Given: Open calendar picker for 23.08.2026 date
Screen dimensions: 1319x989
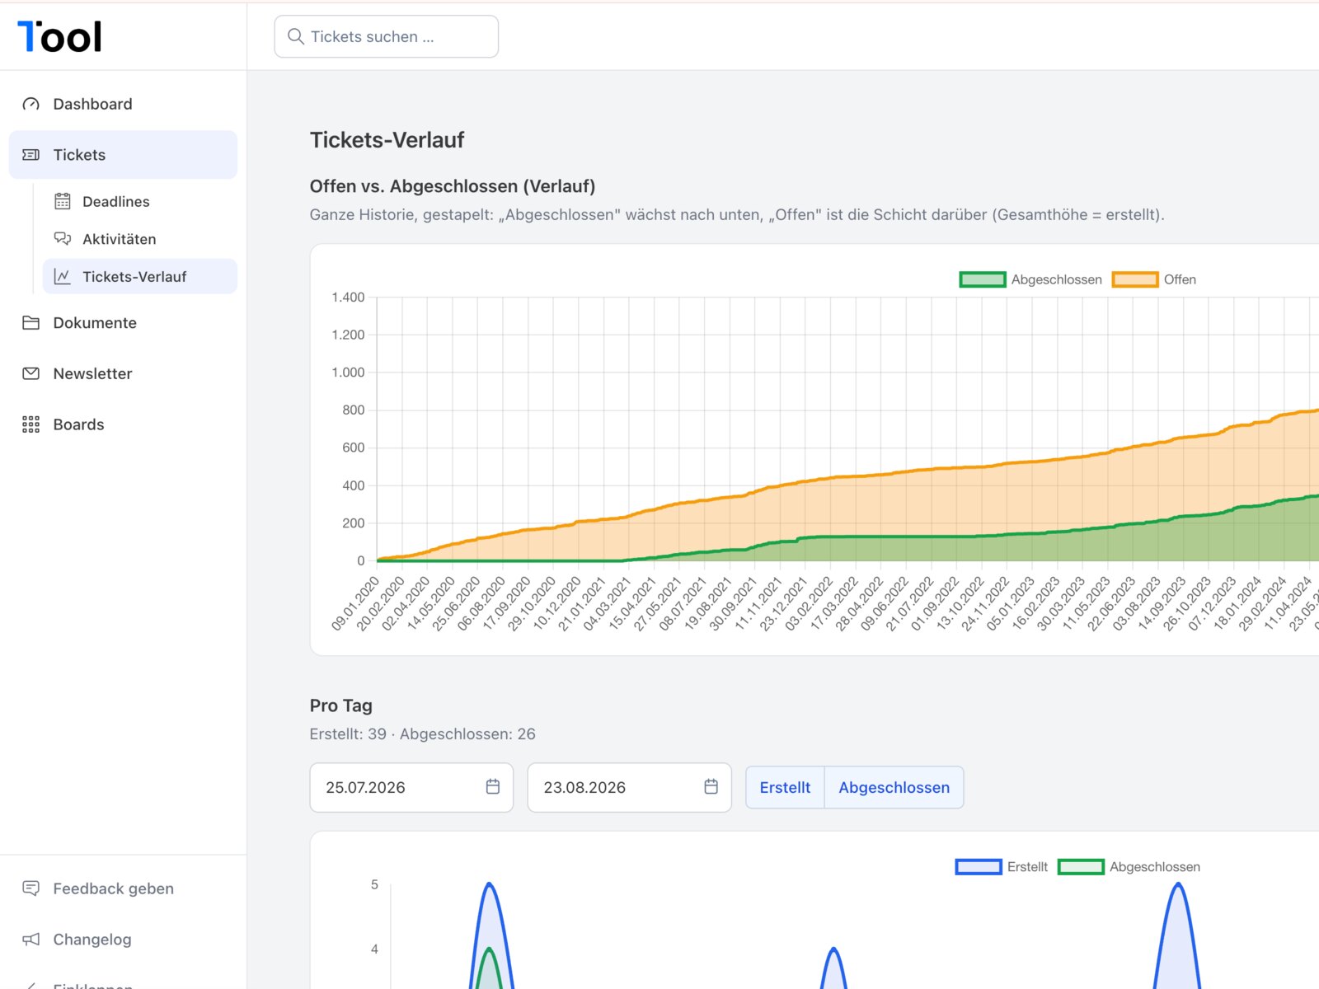Looking at the screenshot, I should point(711,787).
